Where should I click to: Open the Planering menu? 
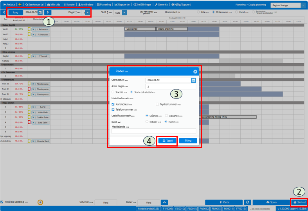(104, 5)
